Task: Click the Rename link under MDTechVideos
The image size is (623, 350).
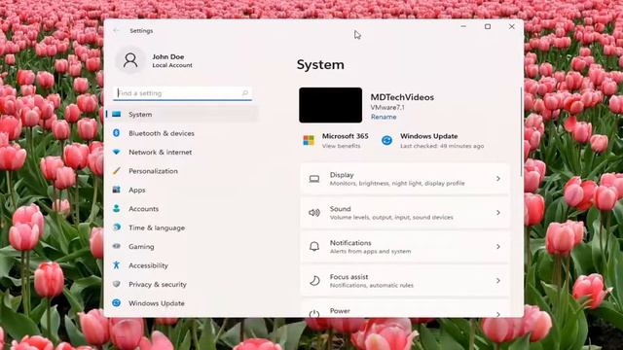Action: 384,117
